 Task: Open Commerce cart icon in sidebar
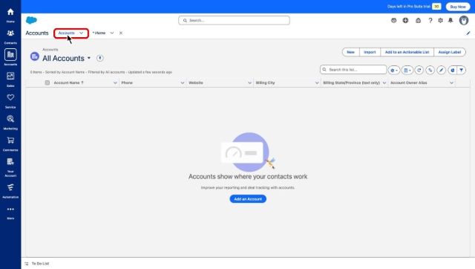tap(10, 140)
